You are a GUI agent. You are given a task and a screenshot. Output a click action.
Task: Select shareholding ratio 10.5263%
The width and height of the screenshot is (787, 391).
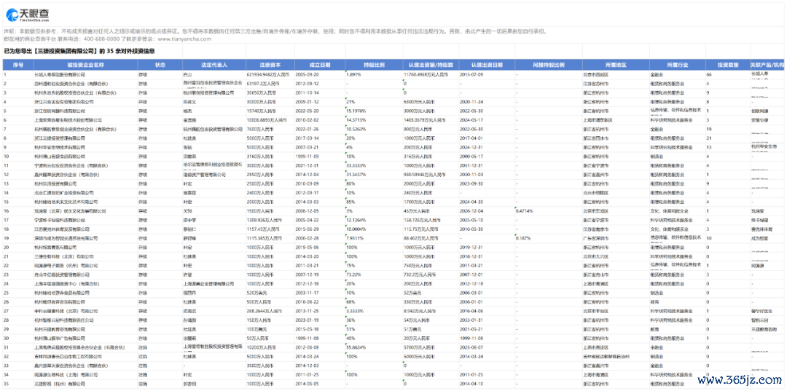click(x=356, y=130)
